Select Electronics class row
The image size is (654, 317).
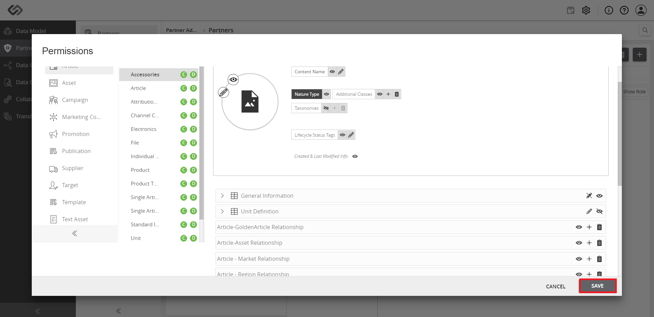pyautogui.click(x=159, y=129)
